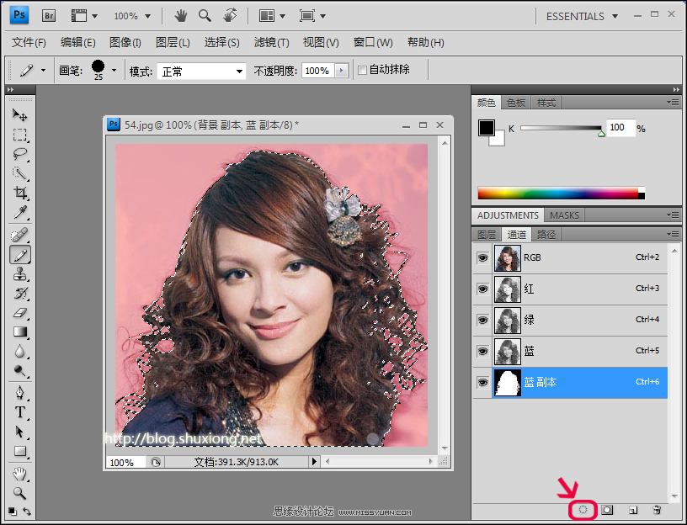Switch to the 路径 tab
Image resolution: width=687 pixels, height=525 pixels.
point(546,234)
